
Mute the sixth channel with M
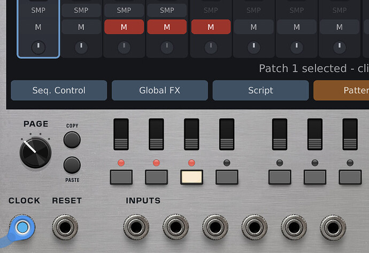(x=253, y=27)
